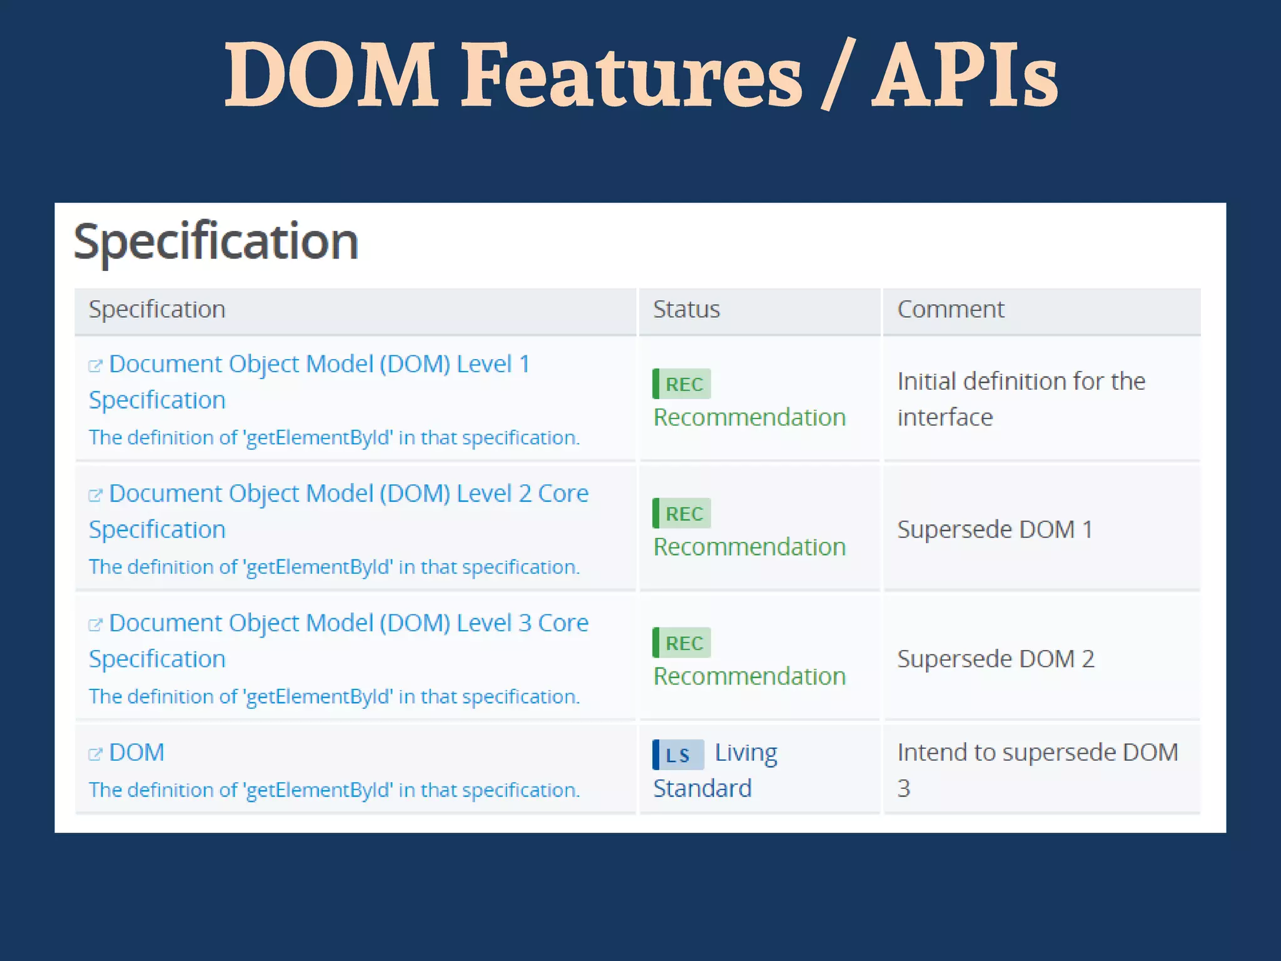Click the Status column header

pyautogui.click(x=686, y=310)
